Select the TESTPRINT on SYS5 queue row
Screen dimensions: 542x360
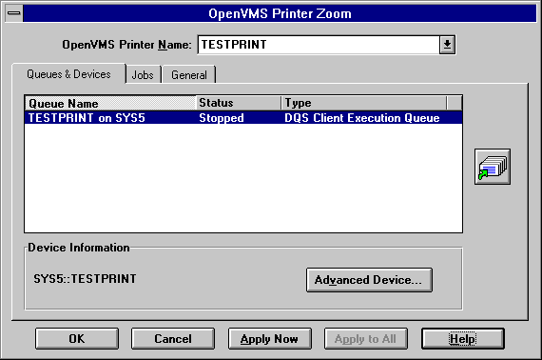click(x=243, y=118)
